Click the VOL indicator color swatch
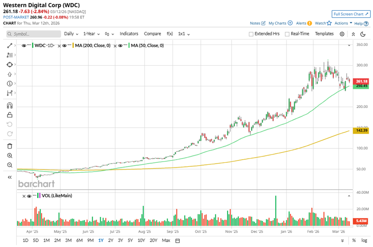 38,196
